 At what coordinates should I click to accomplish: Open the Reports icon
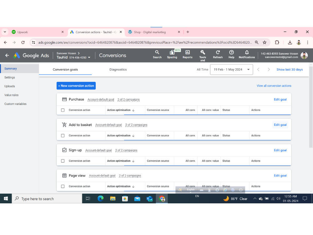187,55
